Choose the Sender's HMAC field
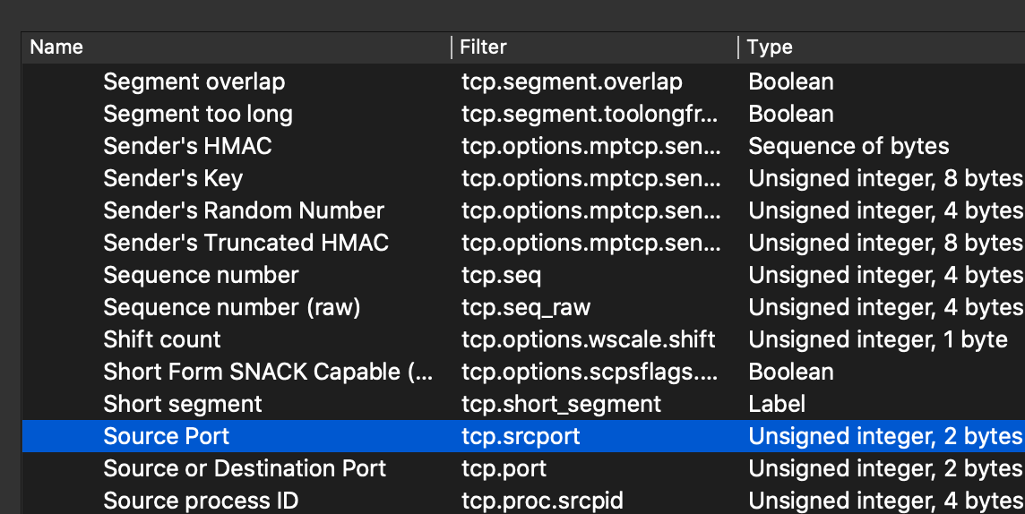 187,146
